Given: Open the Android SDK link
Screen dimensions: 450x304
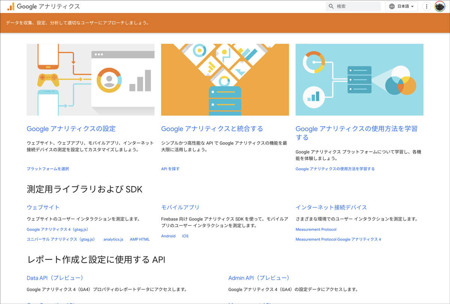Looking at the screenshot, I should click(168, 236).
